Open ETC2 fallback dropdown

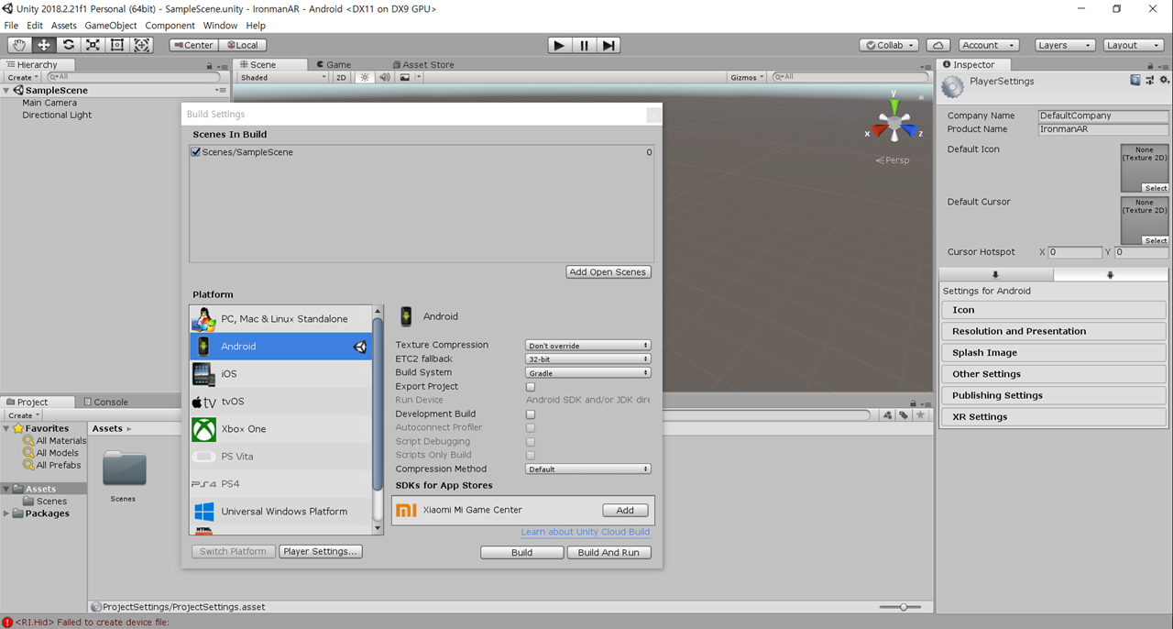point(587,359)
